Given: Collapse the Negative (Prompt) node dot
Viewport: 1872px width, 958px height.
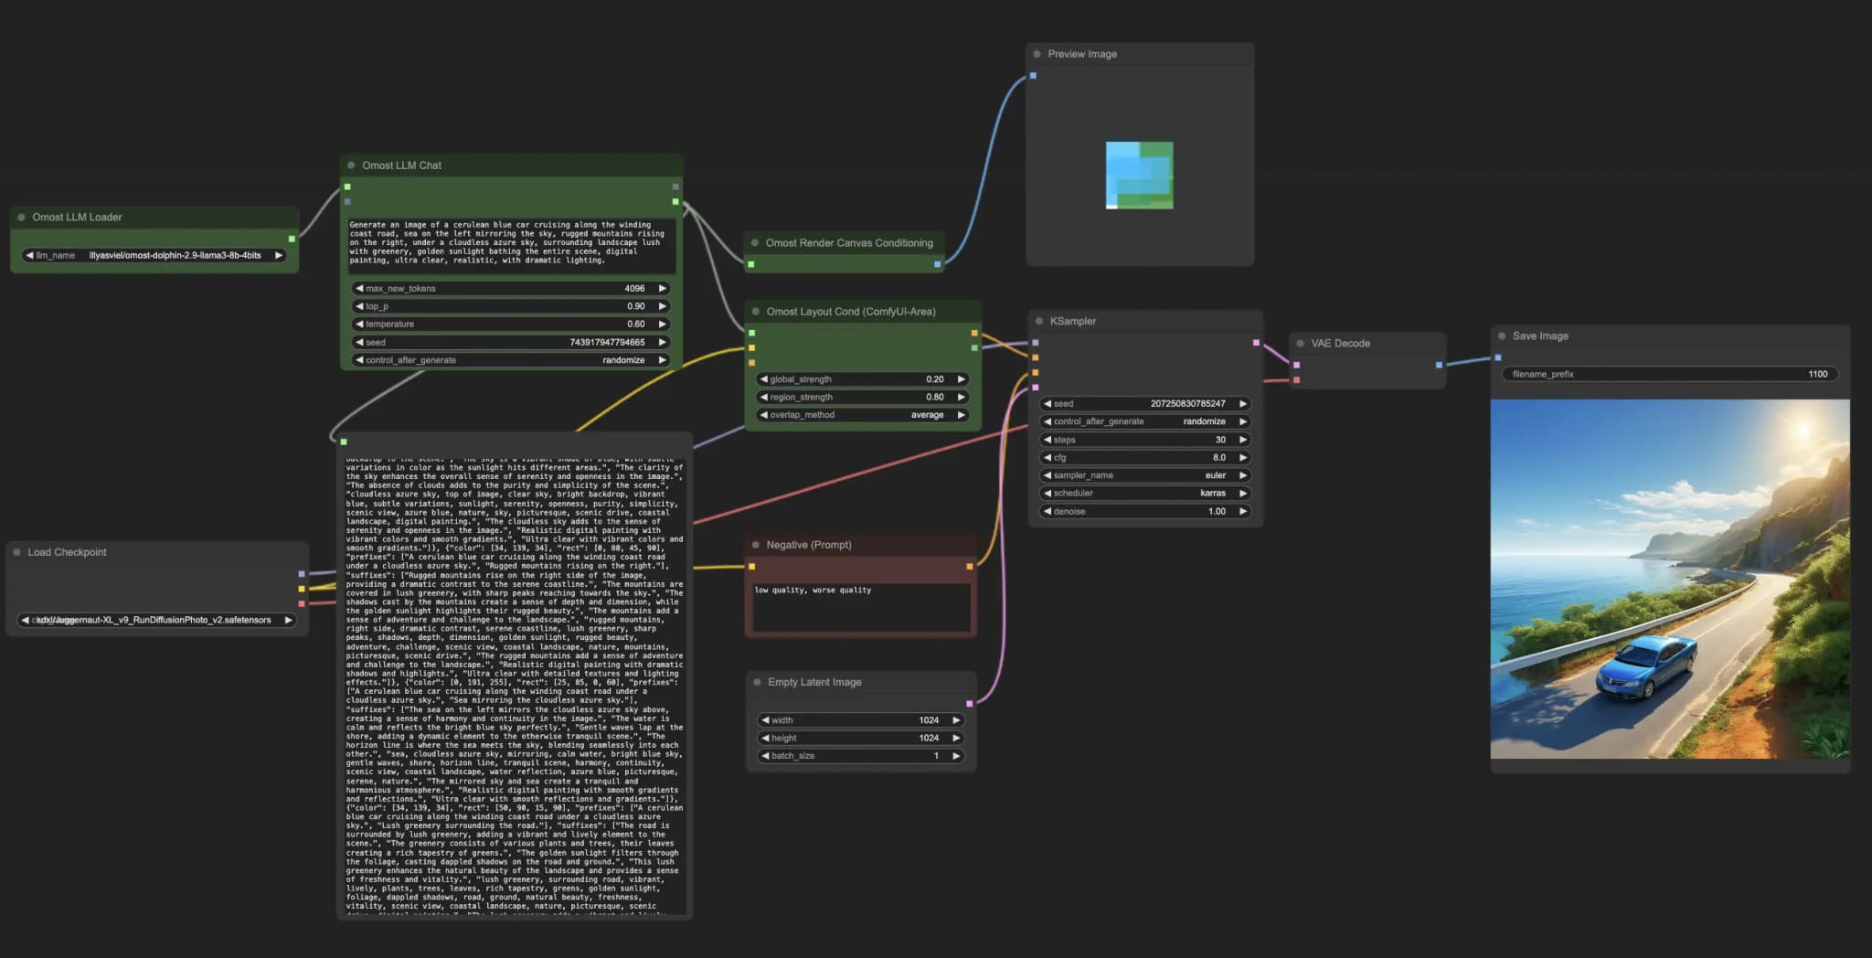Looking at the screenshot, I should [756, 545].
